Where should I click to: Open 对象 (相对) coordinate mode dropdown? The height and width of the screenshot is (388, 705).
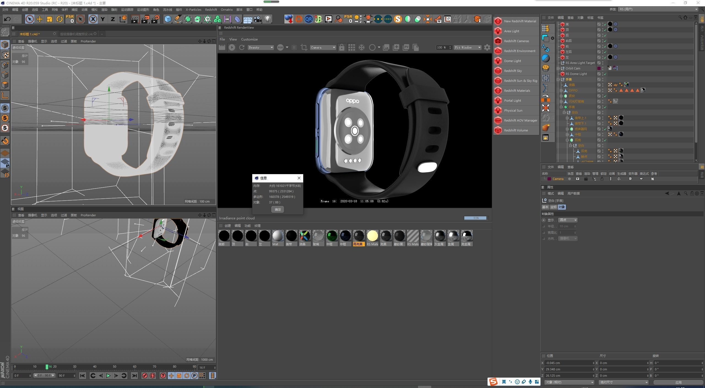coord(569,382)
